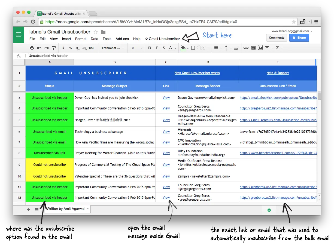This screenshot has width=334, height=245.
Task: Toggle bold formatting
Action: click(149, 48)
